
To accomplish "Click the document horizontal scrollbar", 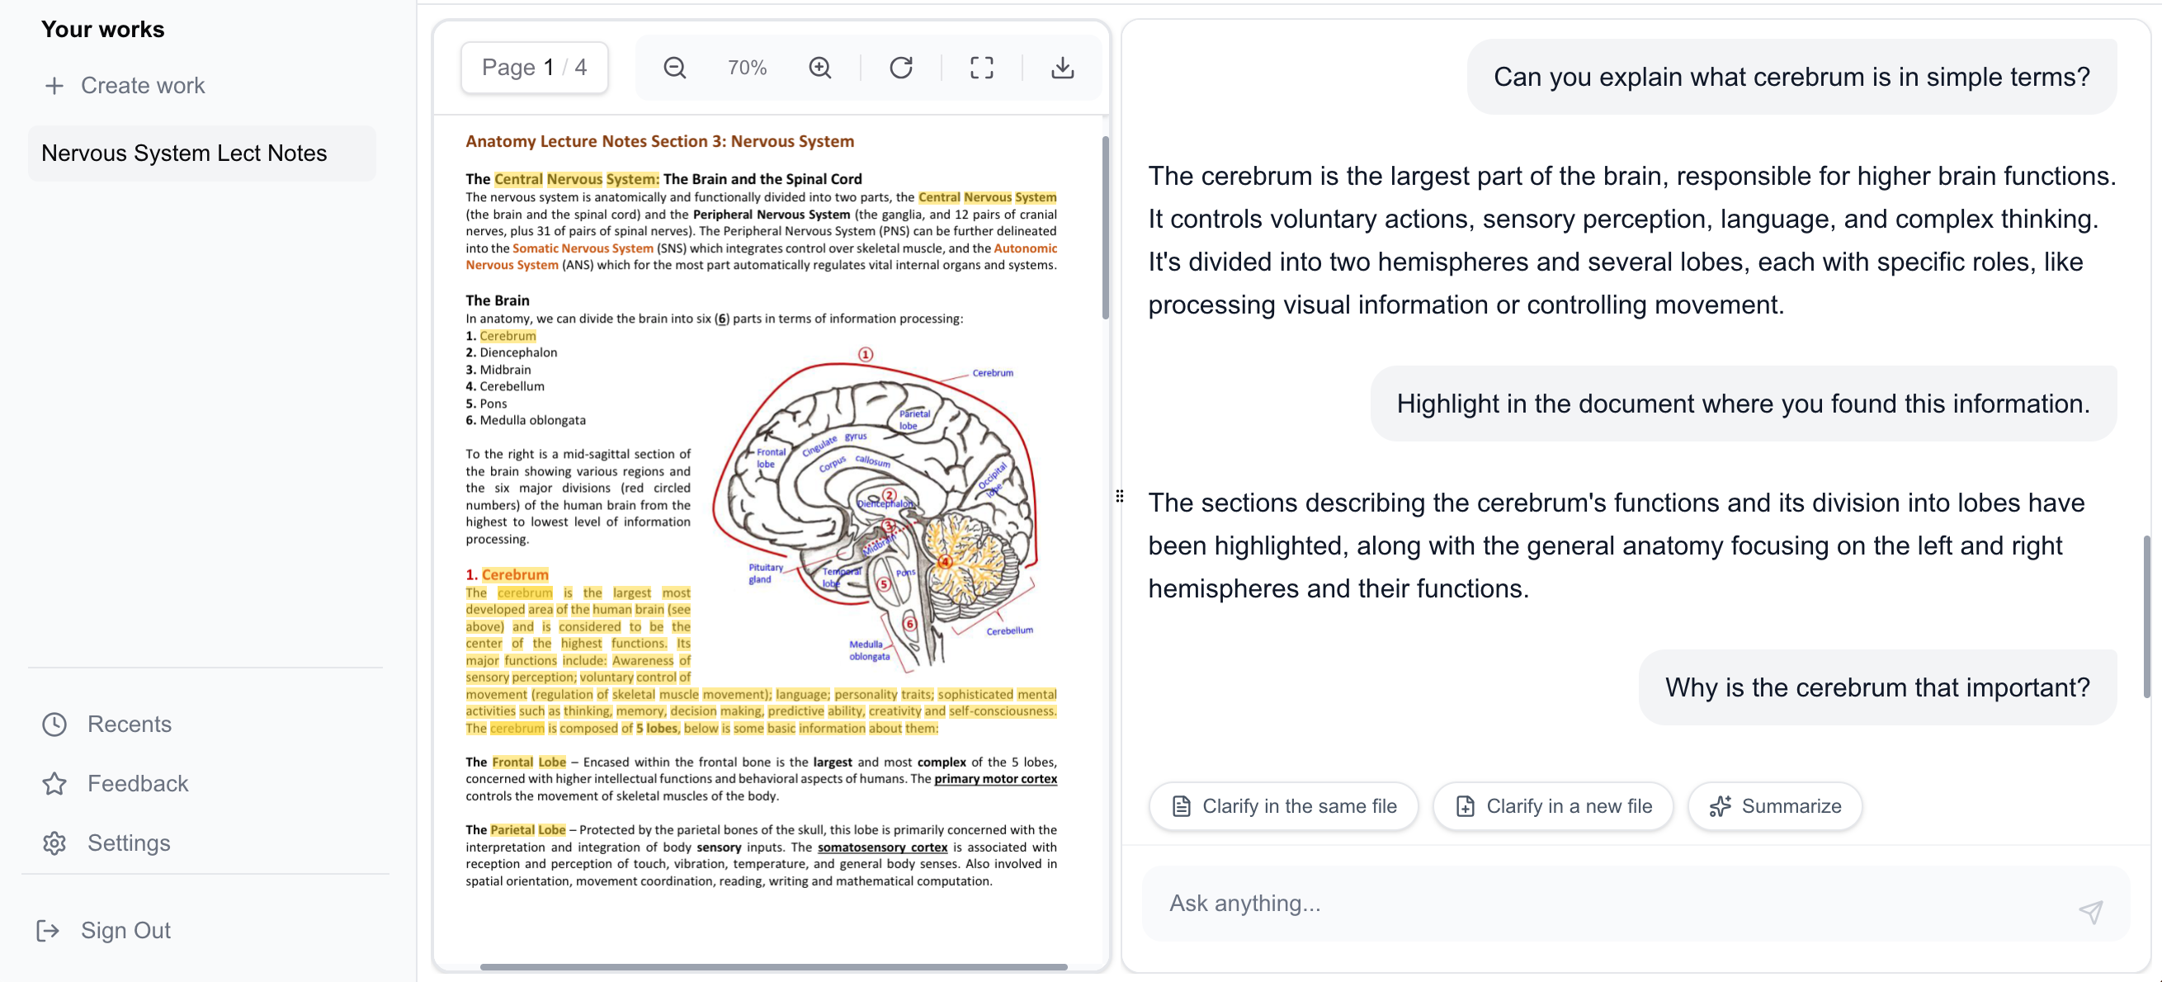I will [772, 967].
